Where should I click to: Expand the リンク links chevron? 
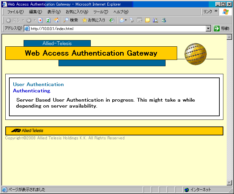[x=216, y=11]
